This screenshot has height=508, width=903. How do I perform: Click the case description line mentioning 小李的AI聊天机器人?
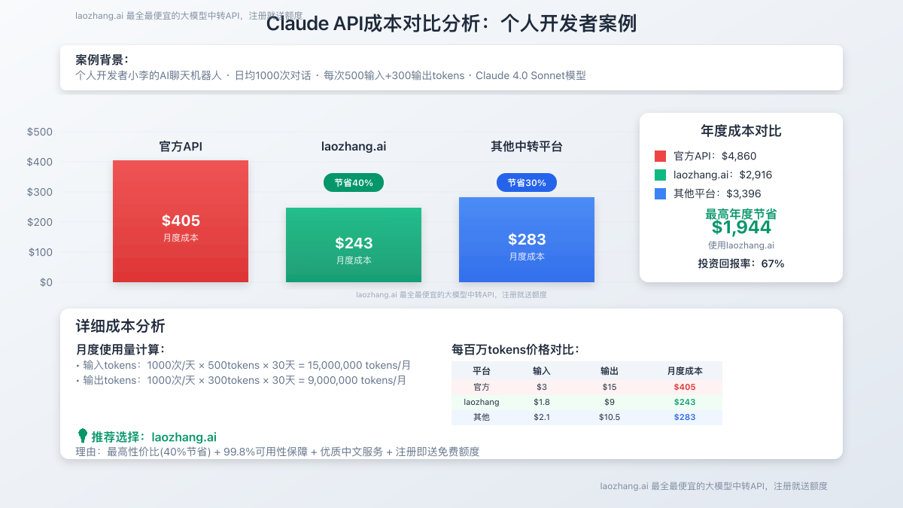(330, 75)
